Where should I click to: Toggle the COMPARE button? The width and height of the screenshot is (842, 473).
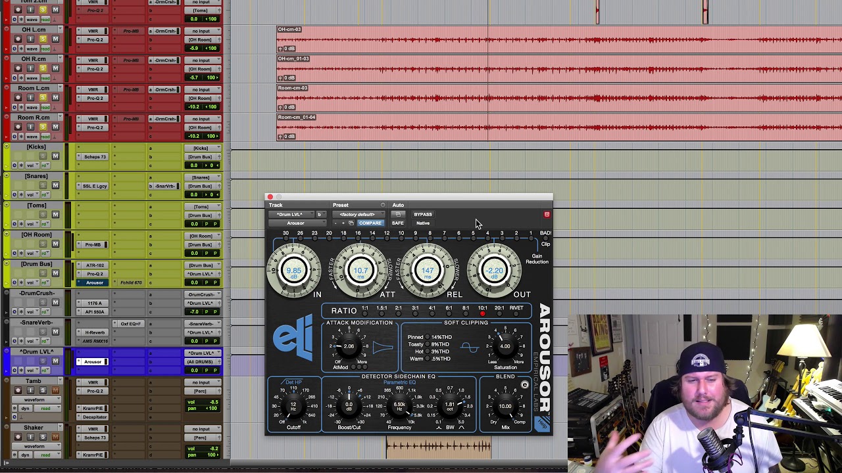tap(370, 223)
